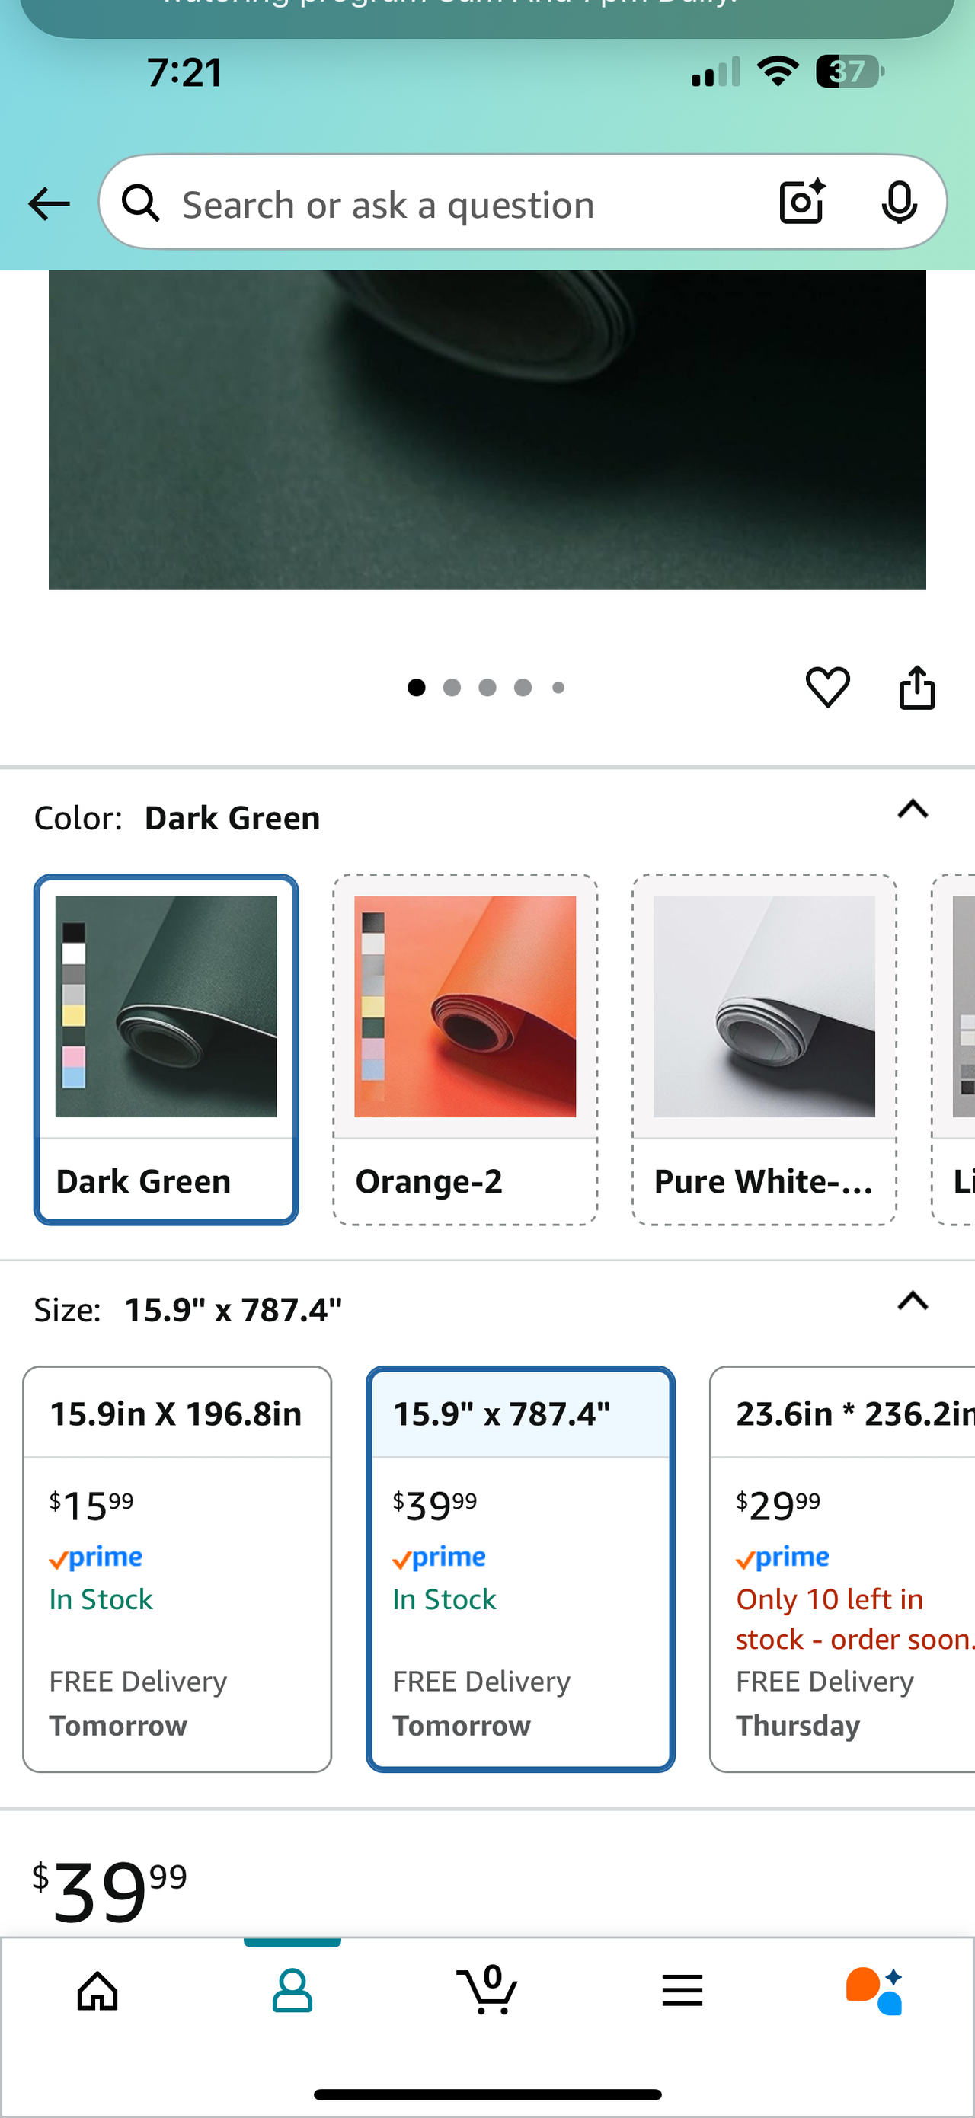The width and height of the screenshot is (975, 2118).
Task: Open the shopping cart tab
Action: 487,1989
